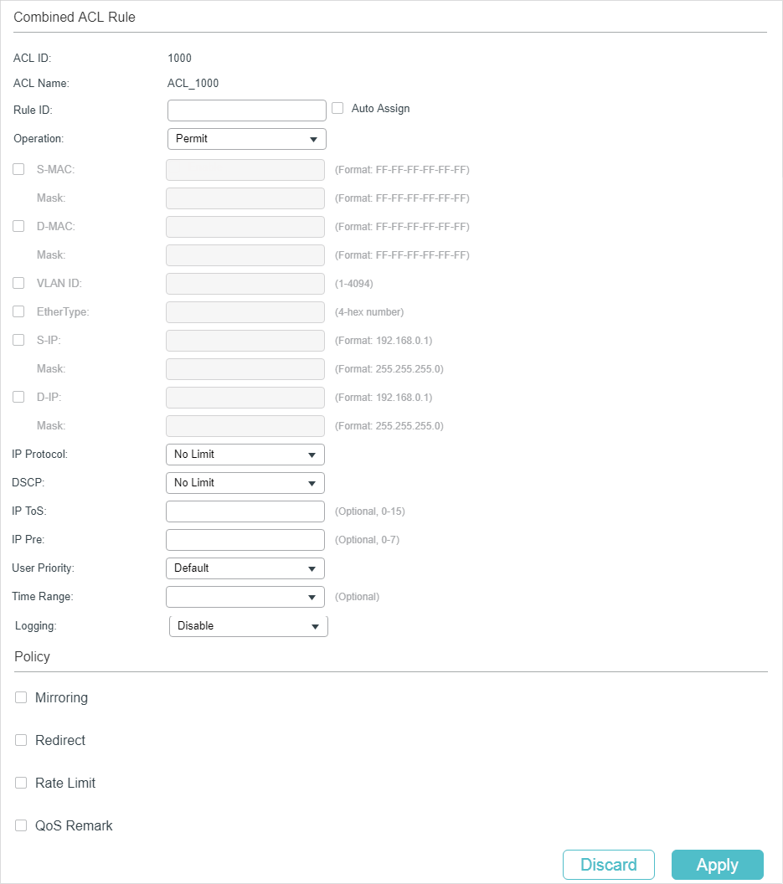Check the S-IP option
This screenshot has height=884, width=783.
18,340
